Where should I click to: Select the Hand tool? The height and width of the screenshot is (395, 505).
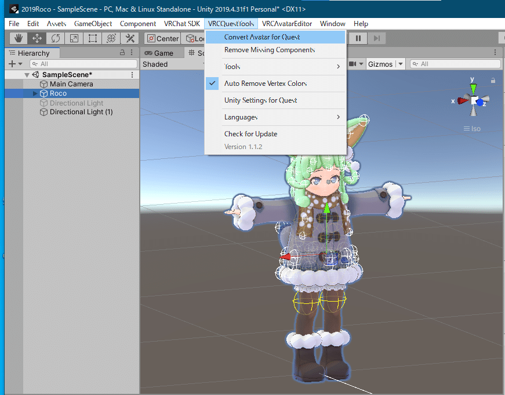pyautogui.click(x=19, y=38)
